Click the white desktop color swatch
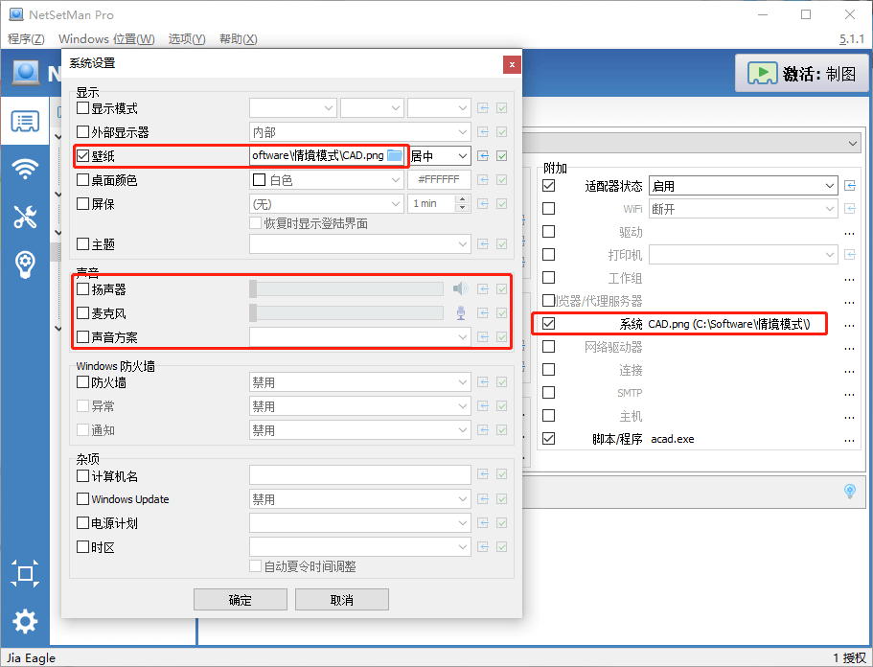 coord(259,180)
